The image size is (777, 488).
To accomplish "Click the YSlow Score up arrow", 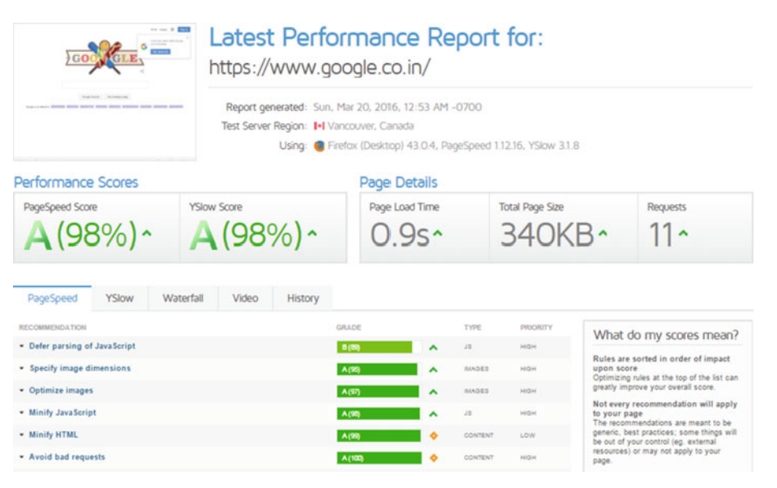I will pos(312,233).
